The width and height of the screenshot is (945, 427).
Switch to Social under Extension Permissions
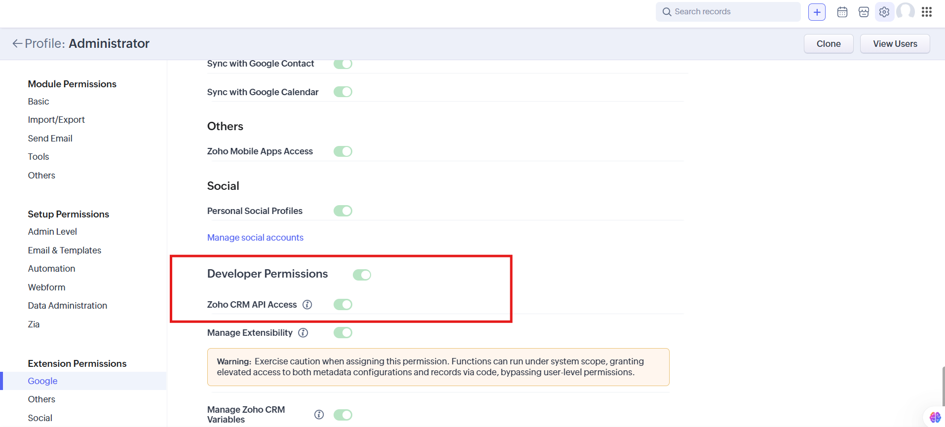40,417
